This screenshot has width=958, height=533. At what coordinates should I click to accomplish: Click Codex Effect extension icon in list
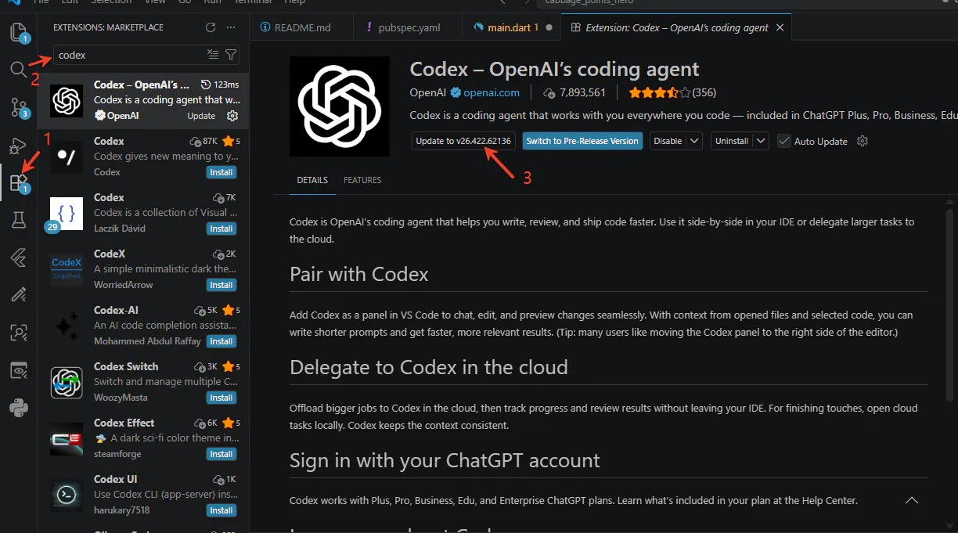pos(67,439)
